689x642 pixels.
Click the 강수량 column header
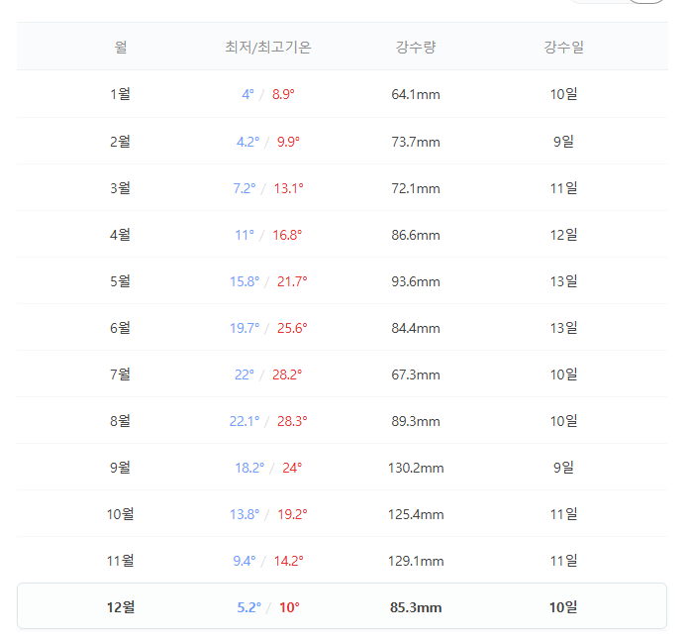pos(416,47)
